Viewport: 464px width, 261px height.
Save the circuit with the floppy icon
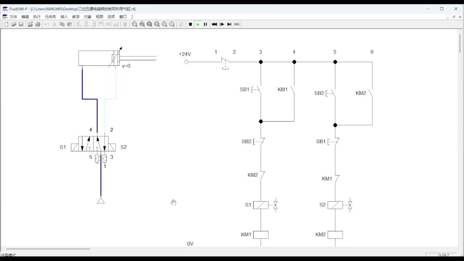21,24
